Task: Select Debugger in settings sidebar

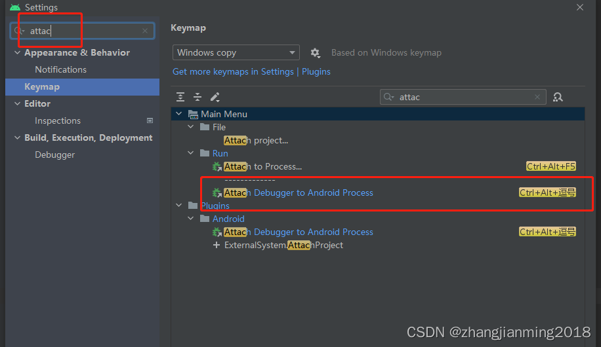Action: click(x=55, y=155)
